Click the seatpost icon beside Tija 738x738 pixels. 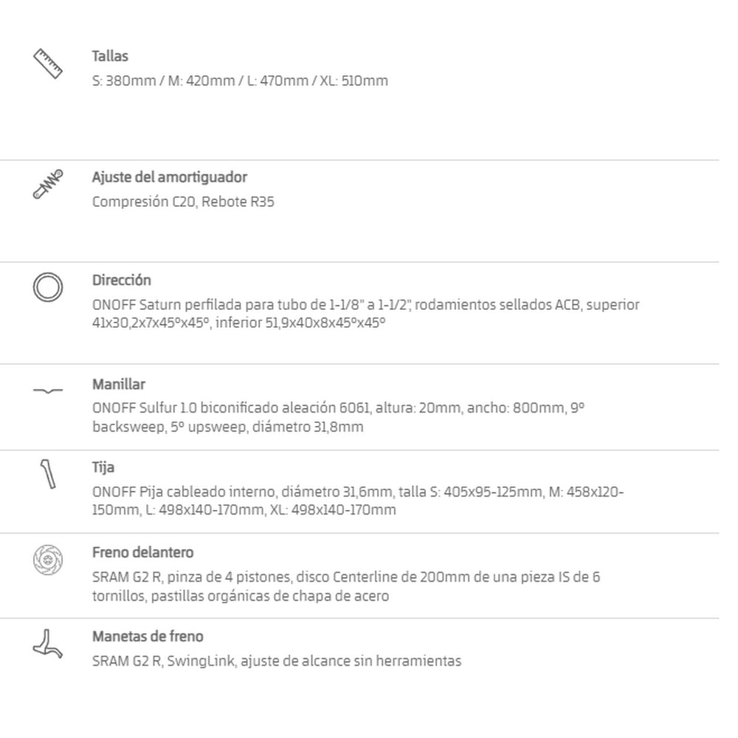pyautogui.click(x=48, y=474)
